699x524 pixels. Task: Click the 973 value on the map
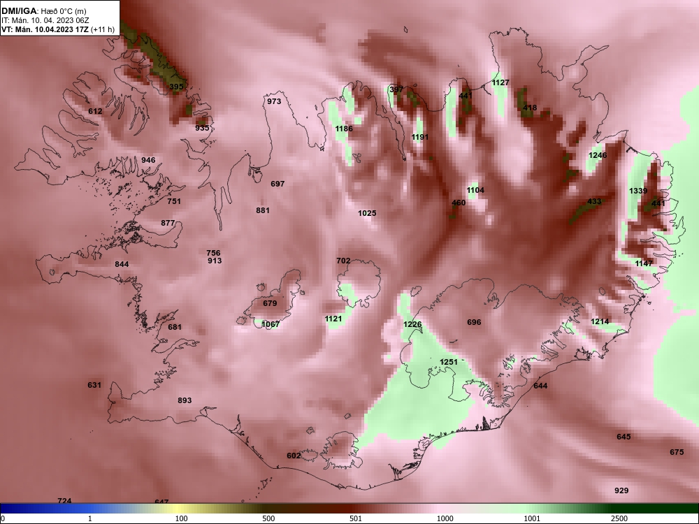point(274,101)
